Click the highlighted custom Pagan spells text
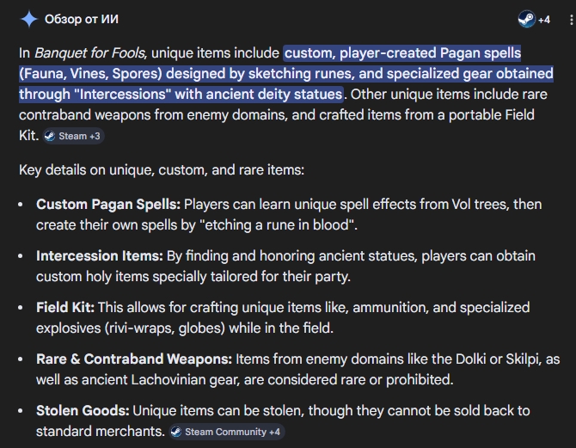 point(402,53)
